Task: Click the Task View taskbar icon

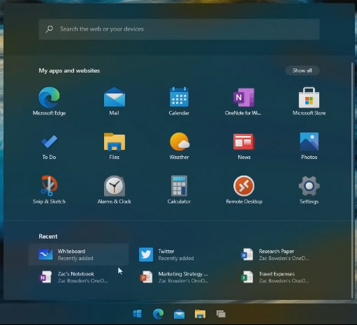Action: coord(221,314)
